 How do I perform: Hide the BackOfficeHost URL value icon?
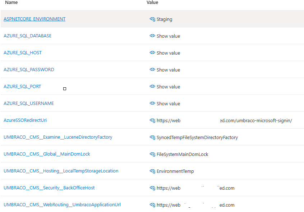pos(152,188)
